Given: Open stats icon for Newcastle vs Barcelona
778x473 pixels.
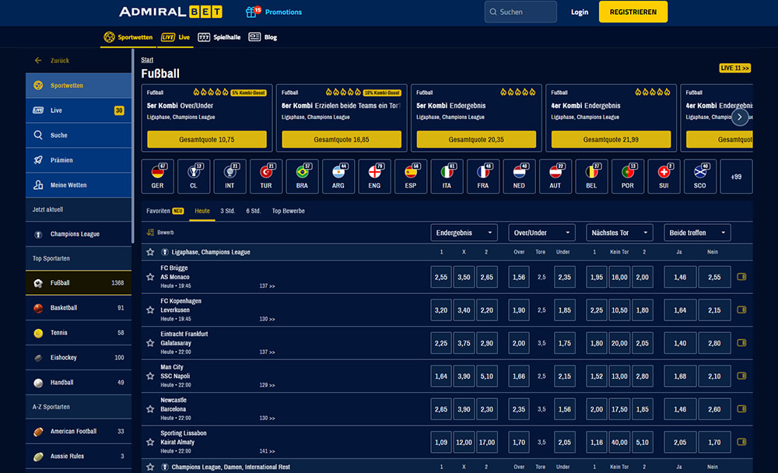Looking at the screenshot, I should point(741,408).
